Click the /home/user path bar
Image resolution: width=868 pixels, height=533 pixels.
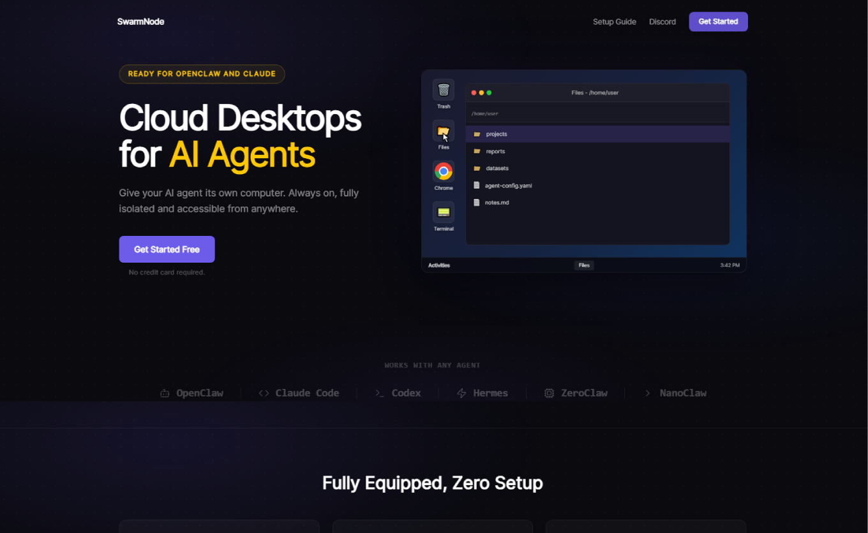[597, 113]
